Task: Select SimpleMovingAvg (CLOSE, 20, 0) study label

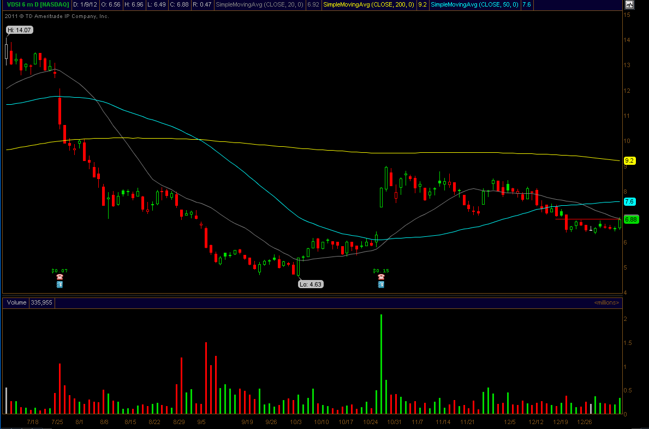Action: coord(260,5)
